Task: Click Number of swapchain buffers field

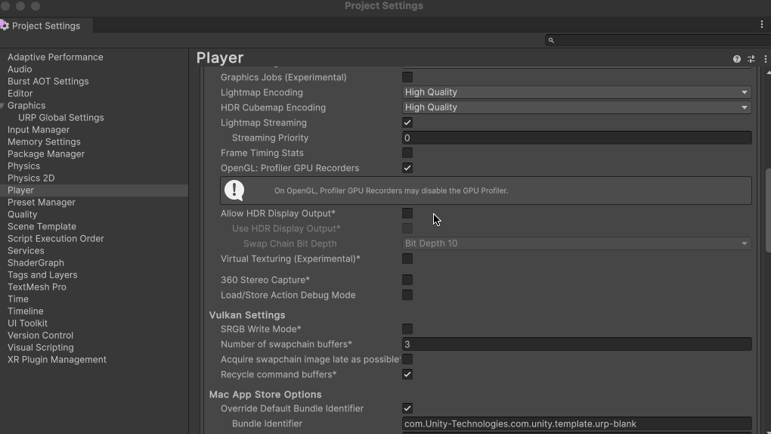Action: tap(577, 345)
